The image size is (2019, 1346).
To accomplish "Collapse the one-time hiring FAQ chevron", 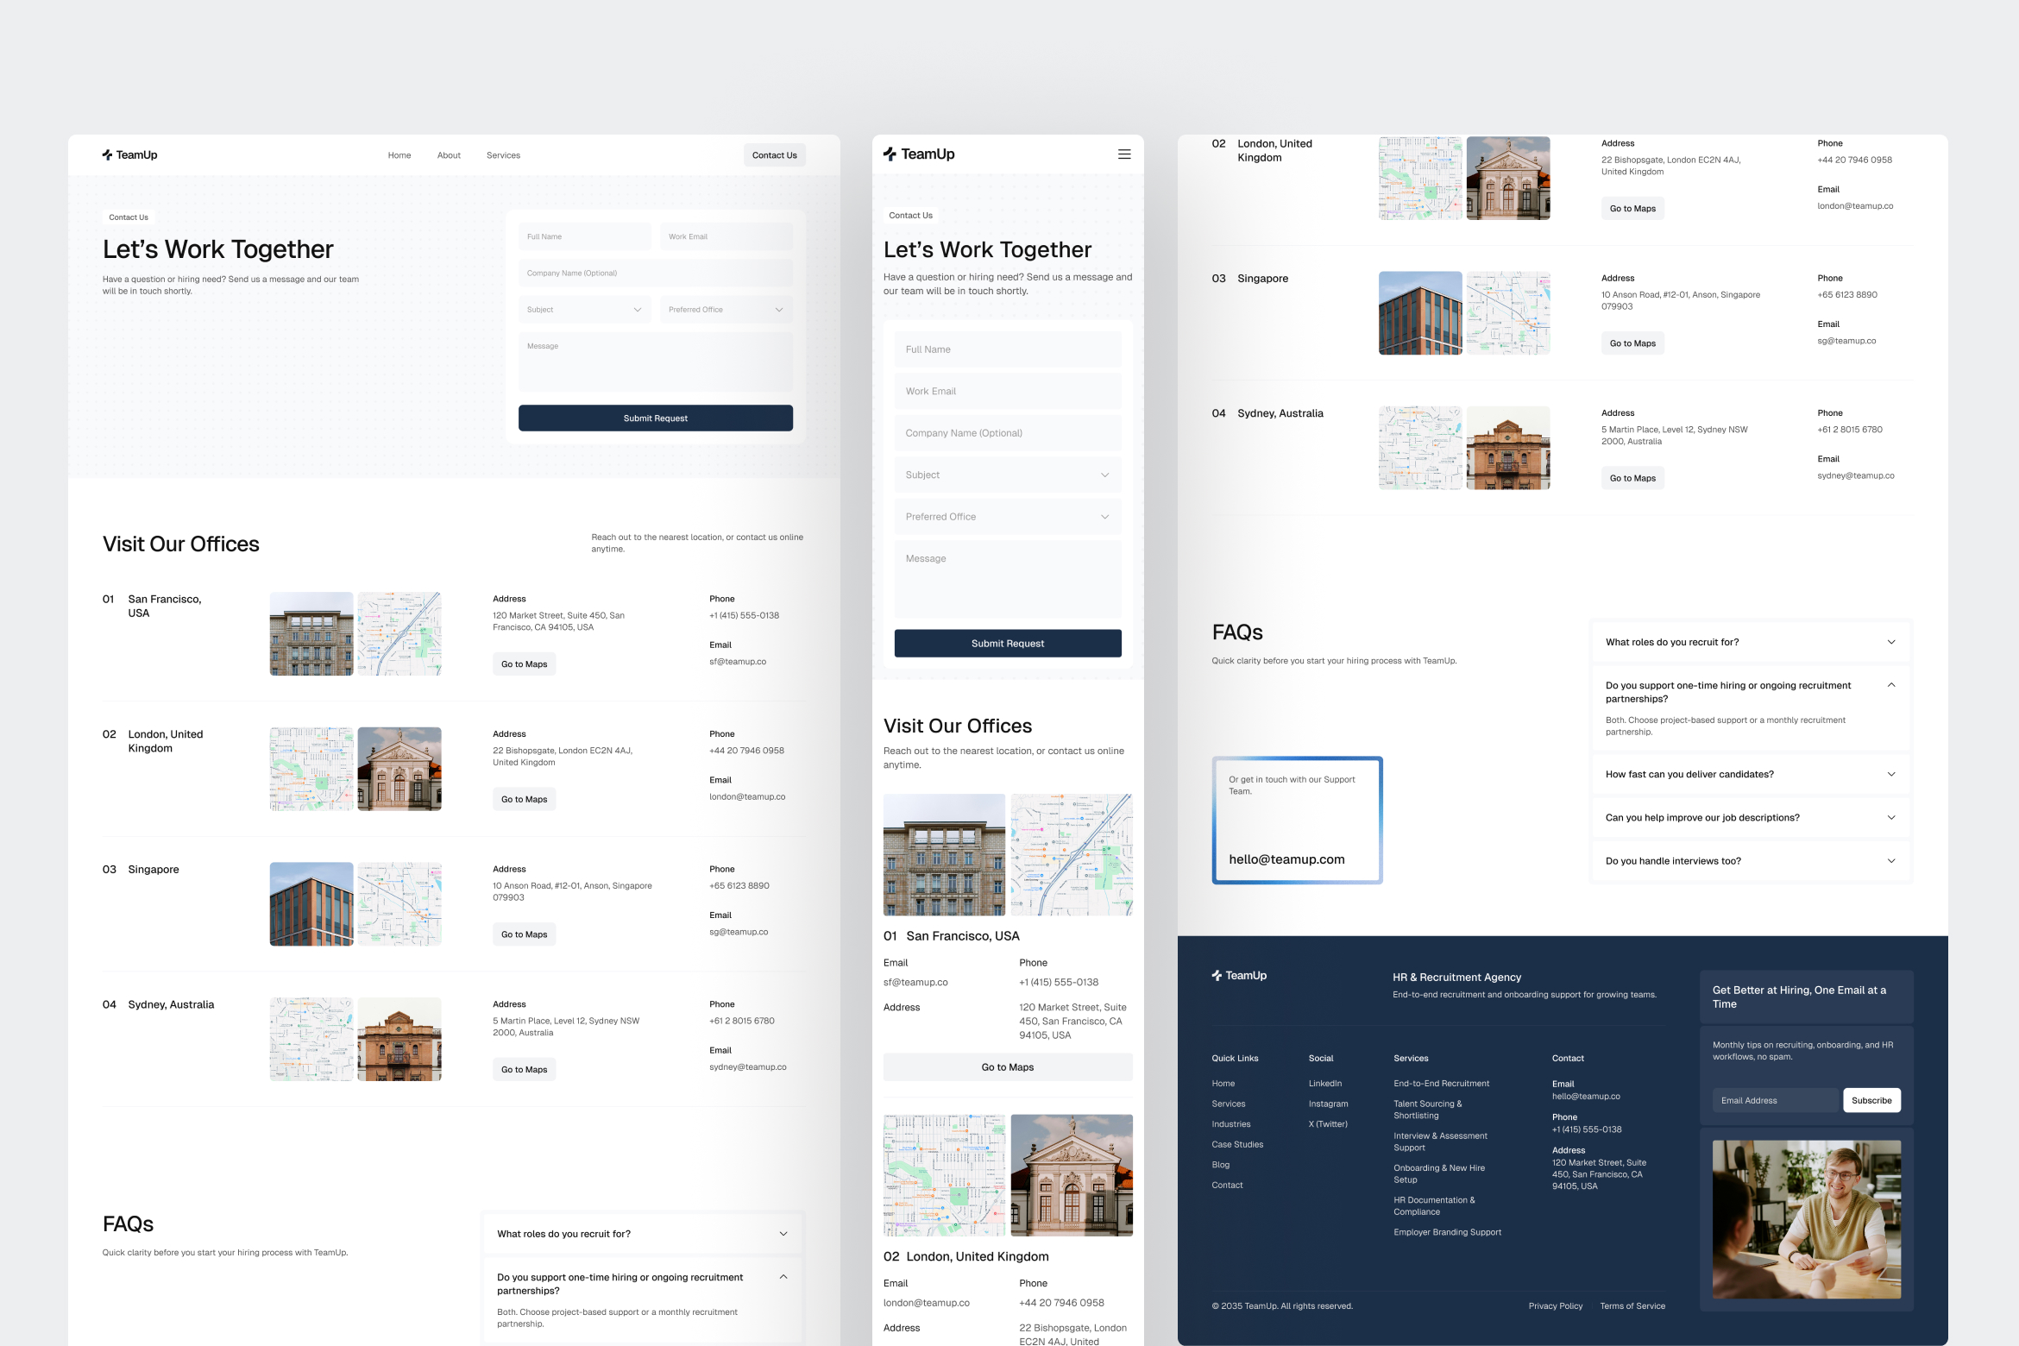I will (1890, 685).
